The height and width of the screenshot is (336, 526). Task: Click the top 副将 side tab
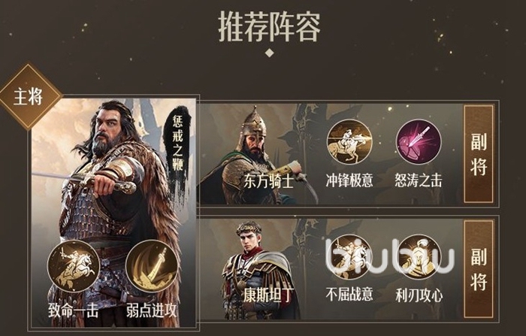479,154
